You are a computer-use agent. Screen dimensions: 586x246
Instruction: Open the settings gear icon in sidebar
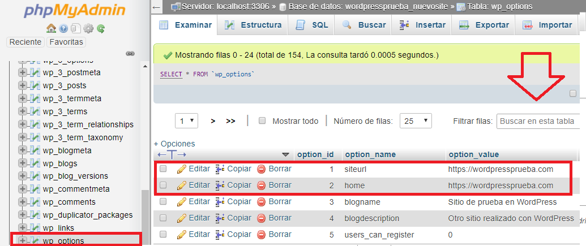click(x=88, y=28)
